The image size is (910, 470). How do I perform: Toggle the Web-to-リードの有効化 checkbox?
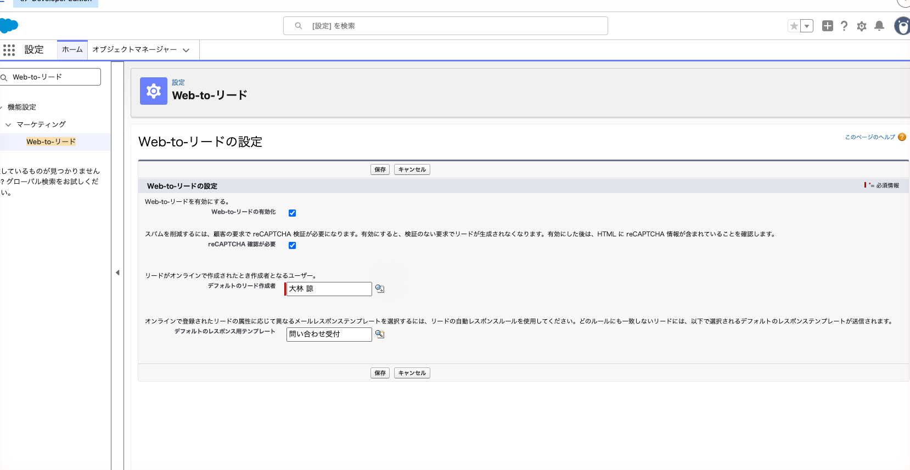293,213
